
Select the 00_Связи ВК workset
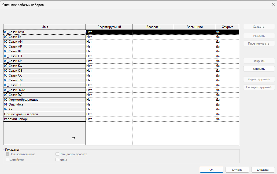pos(45,51)
